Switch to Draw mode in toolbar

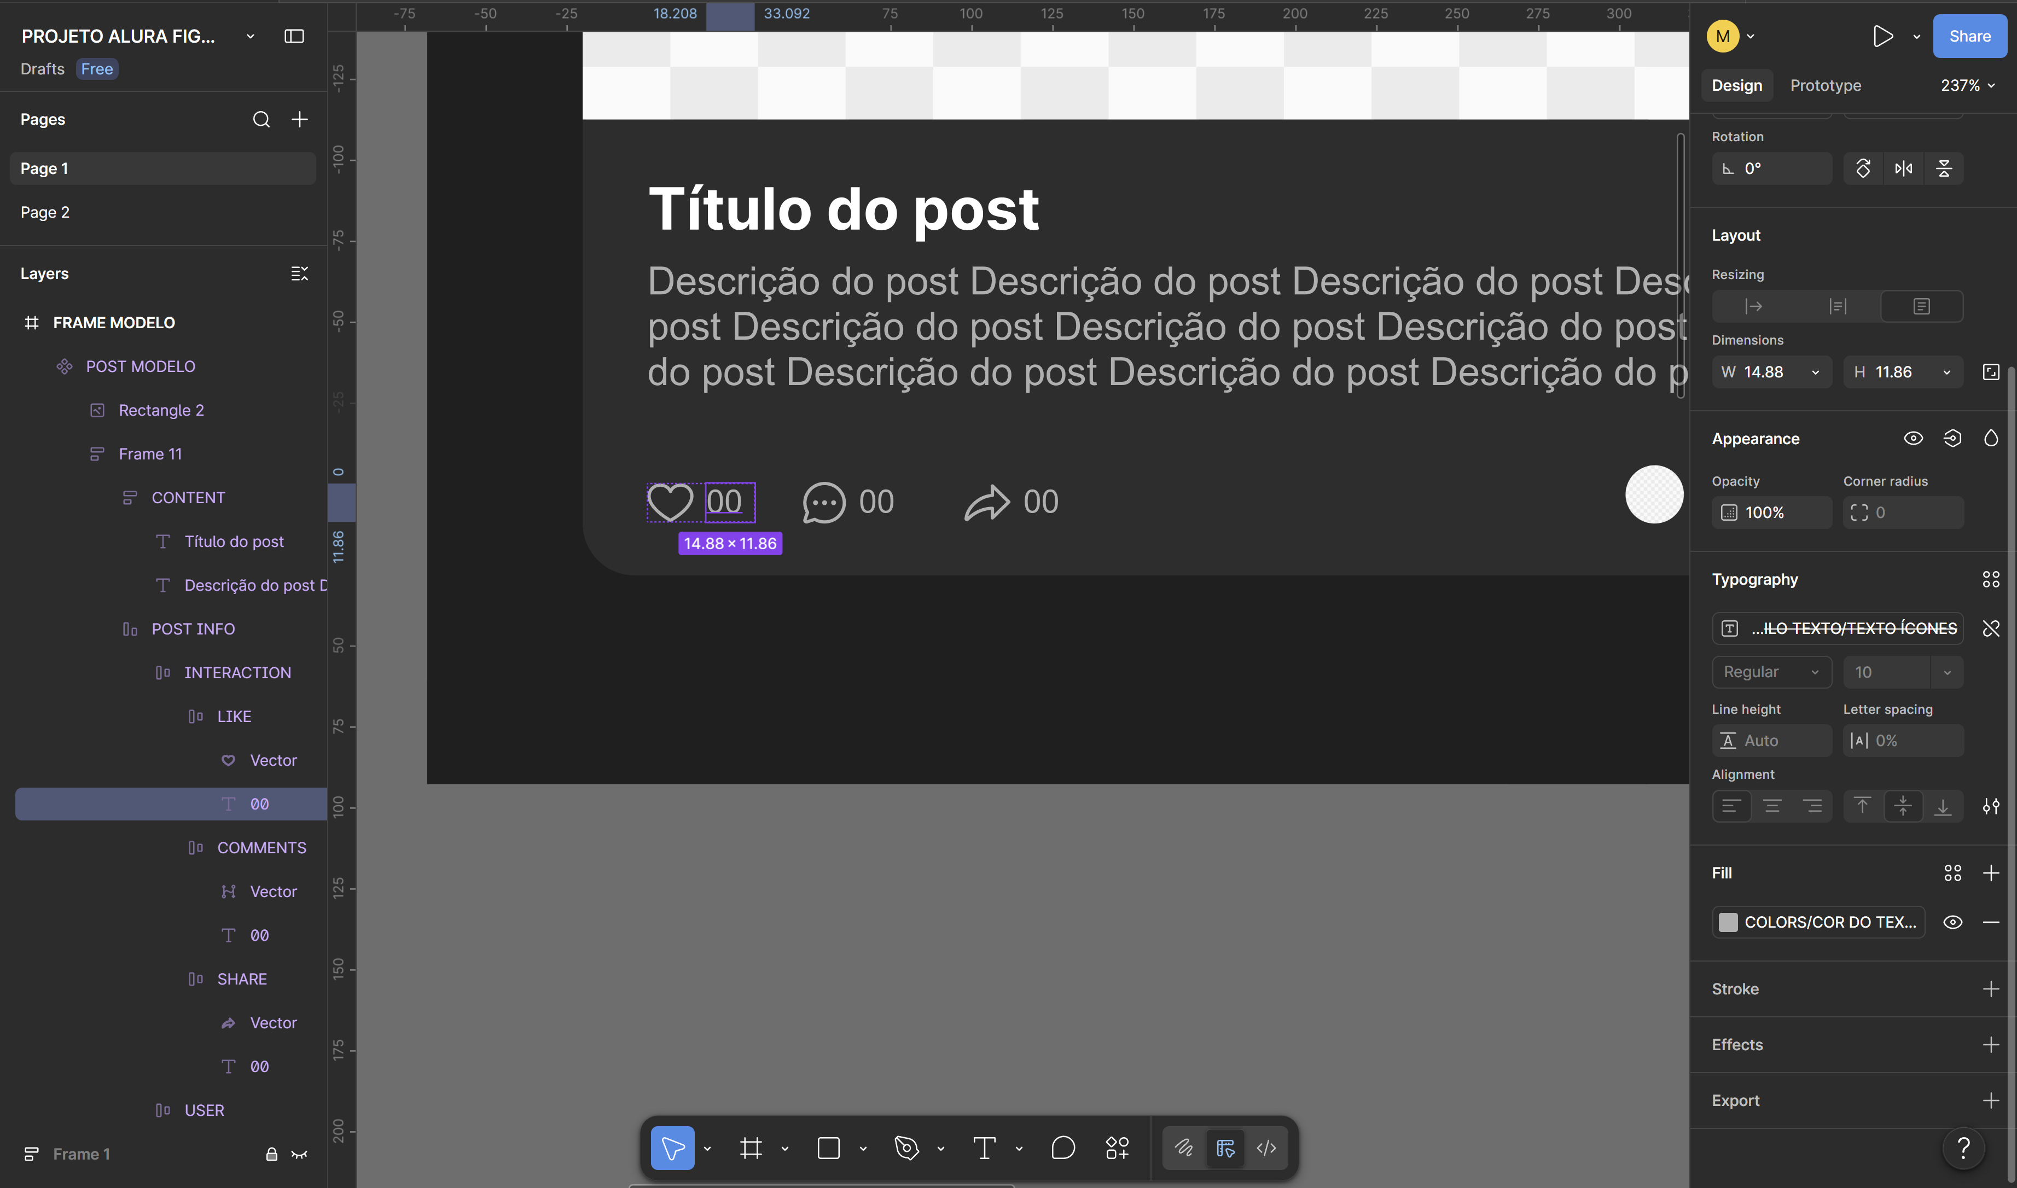pyautogui.click(x=1184, y=1148)
